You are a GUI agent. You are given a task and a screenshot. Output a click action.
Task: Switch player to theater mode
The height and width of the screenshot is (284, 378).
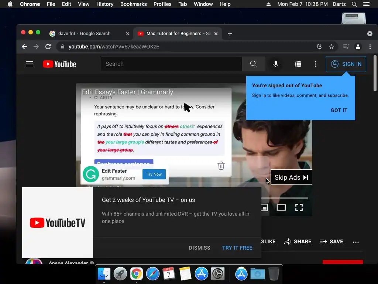(281, 207)
